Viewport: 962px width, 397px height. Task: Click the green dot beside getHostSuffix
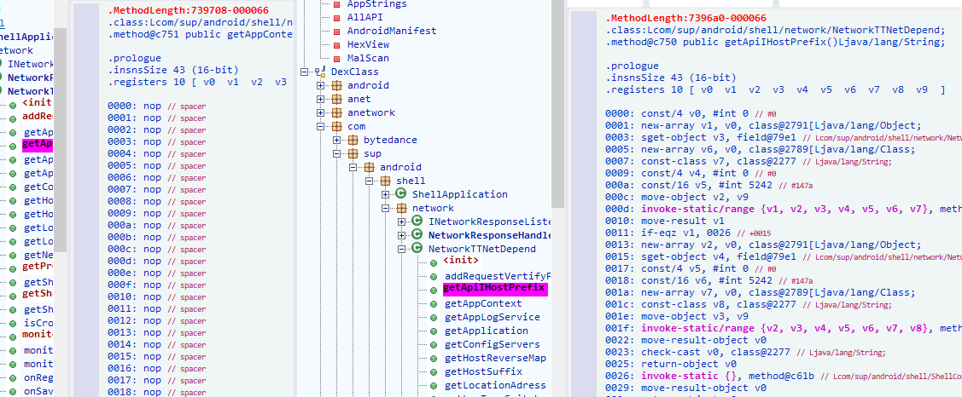(x=433, y=372)
